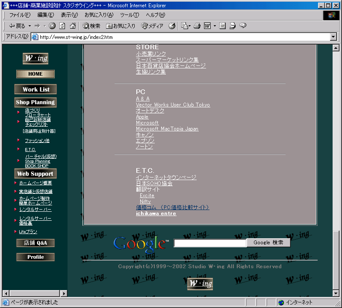Viewport: 342px width, 308px height.
Task: Click the Discuss toolbar icon
Action: tap(222, 26)
